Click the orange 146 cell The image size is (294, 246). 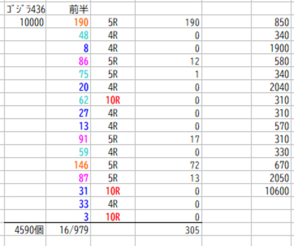[68, 164]
